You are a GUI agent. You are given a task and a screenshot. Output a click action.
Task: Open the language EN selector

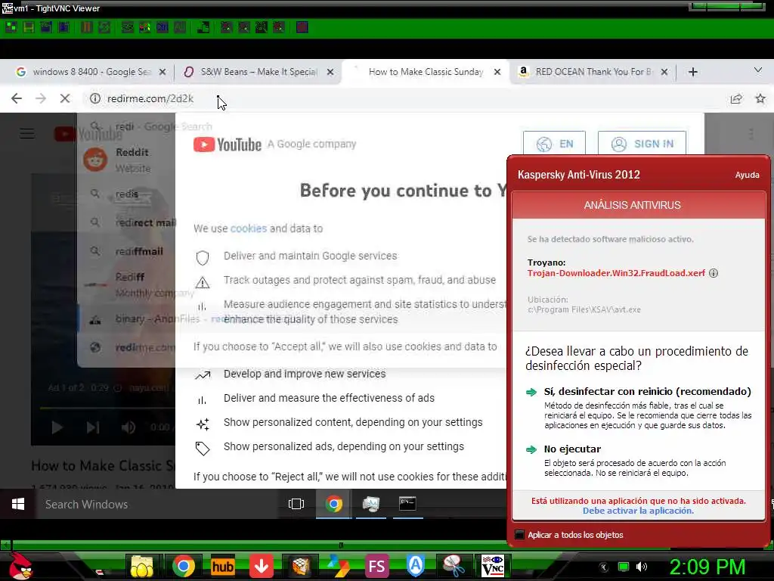point(554,144)
